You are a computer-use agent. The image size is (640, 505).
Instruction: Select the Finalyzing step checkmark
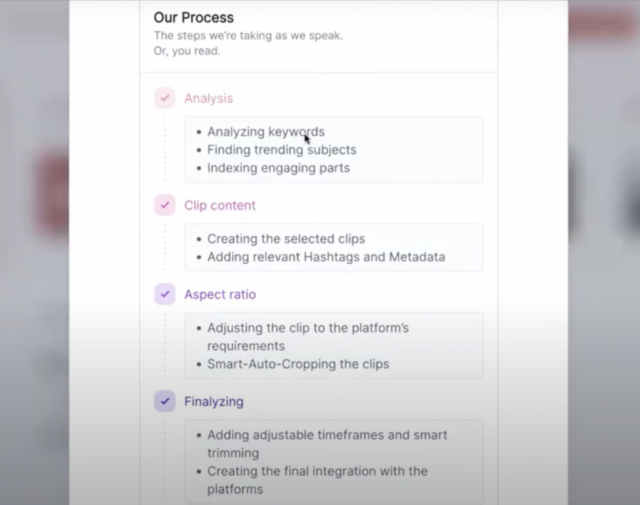(164, 401)
